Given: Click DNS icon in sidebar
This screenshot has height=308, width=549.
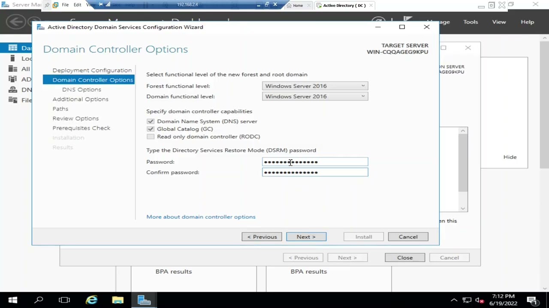Looking at the screenshot, I should pyautogui.click(x=13, y=90).
